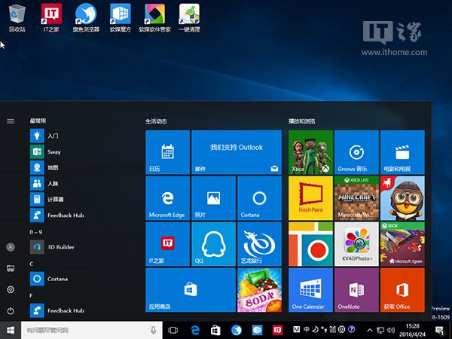Open the pilot bird game tile
The width and height of the screenshot is (452, 339).
(x=402, y=198)
